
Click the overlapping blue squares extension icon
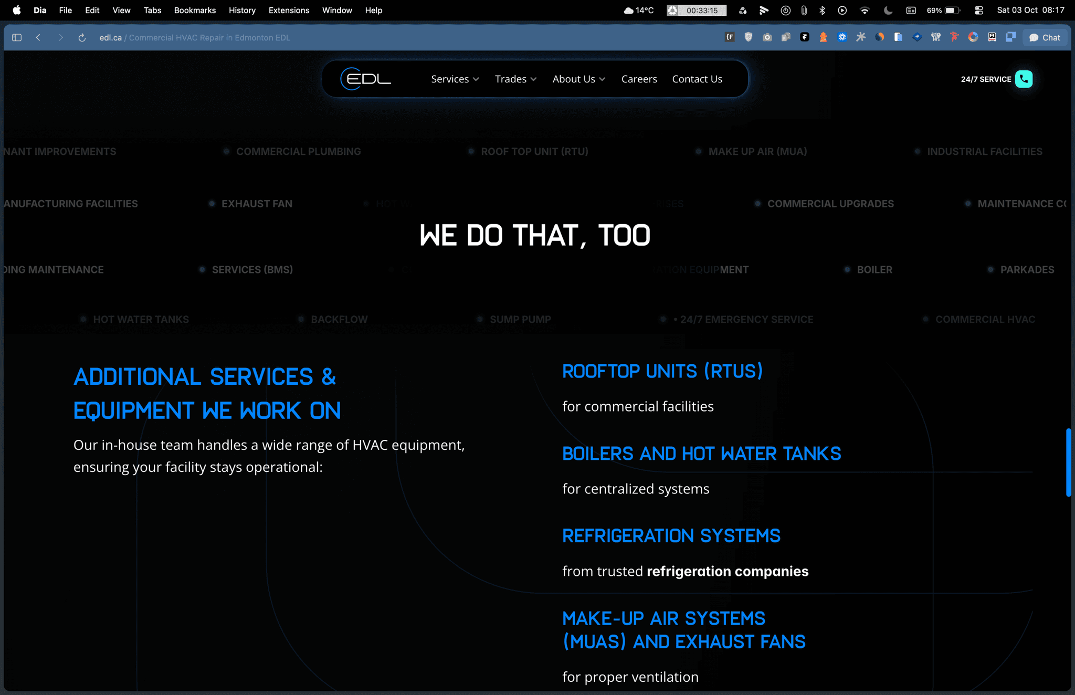point(1011,37)
